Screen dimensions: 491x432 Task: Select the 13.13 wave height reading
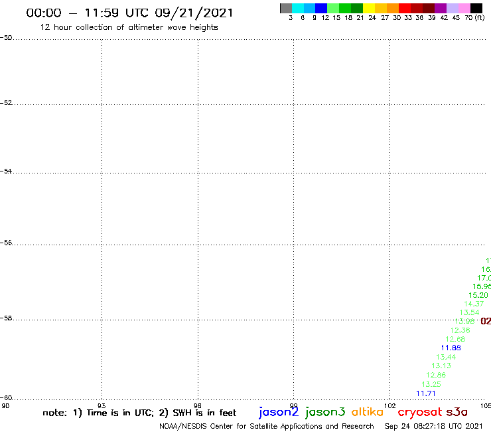pyautogui.click(x=441, y=366)
